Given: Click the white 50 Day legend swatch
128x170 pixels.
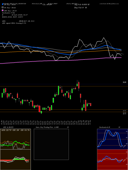Looking at the screenshot, I should [3, 7].
